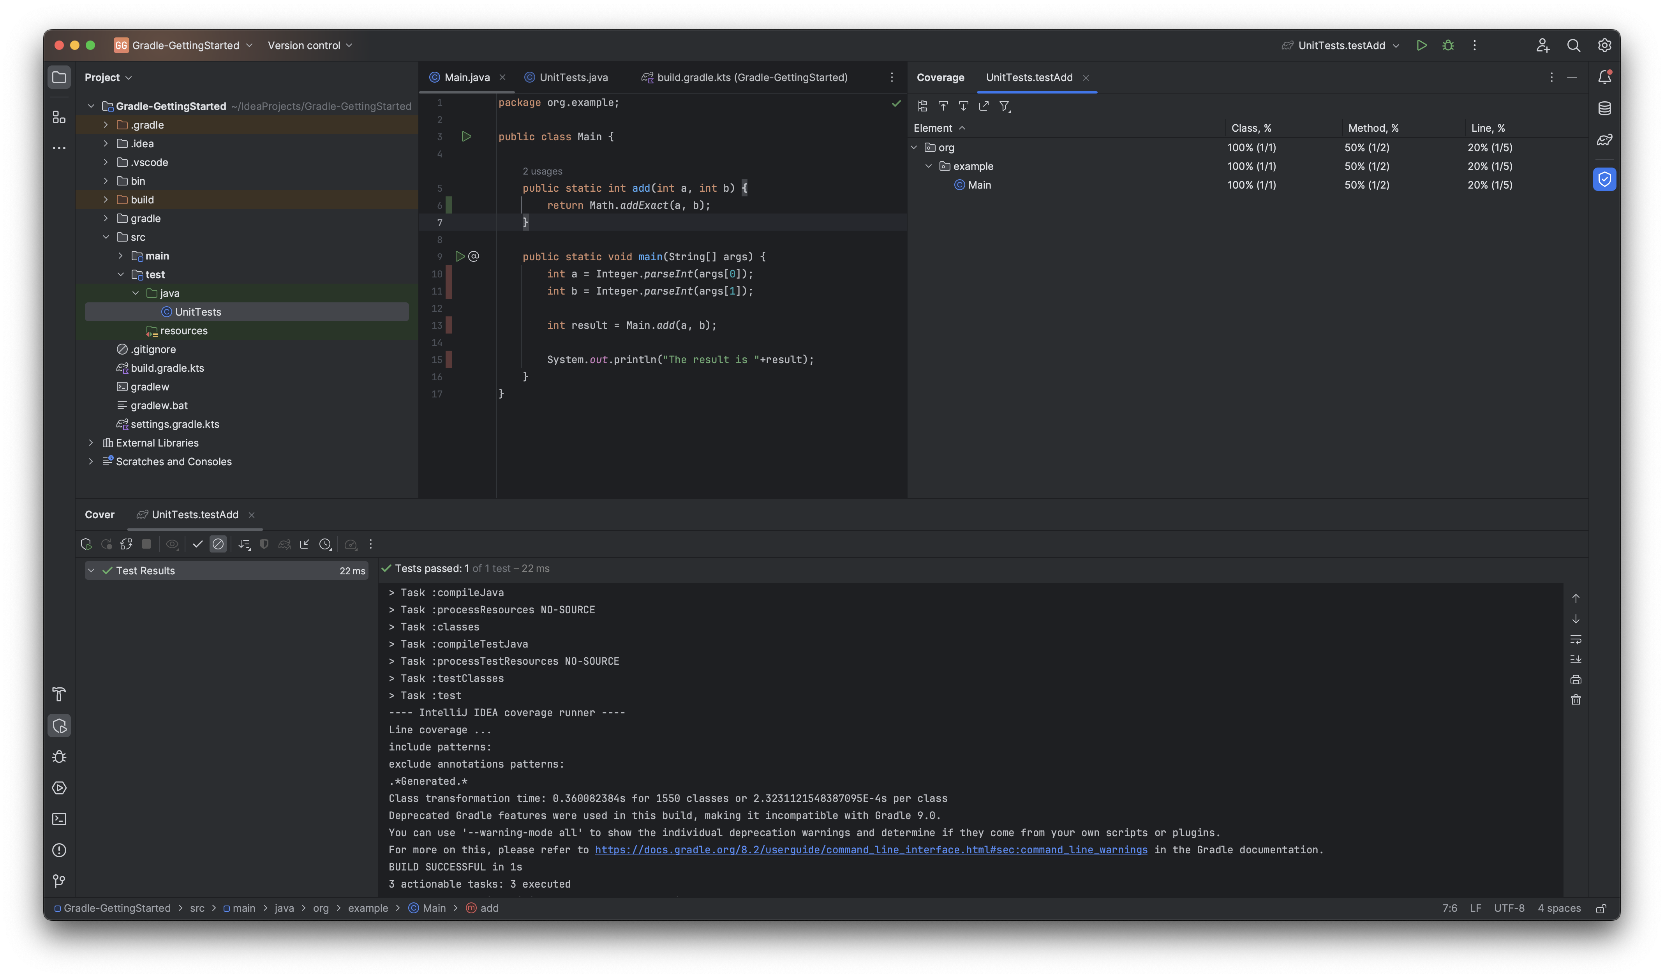The height and width of the screenshot is (978, 1664).
Task: Open the Project view dropdown
Action: click(108, 77)
